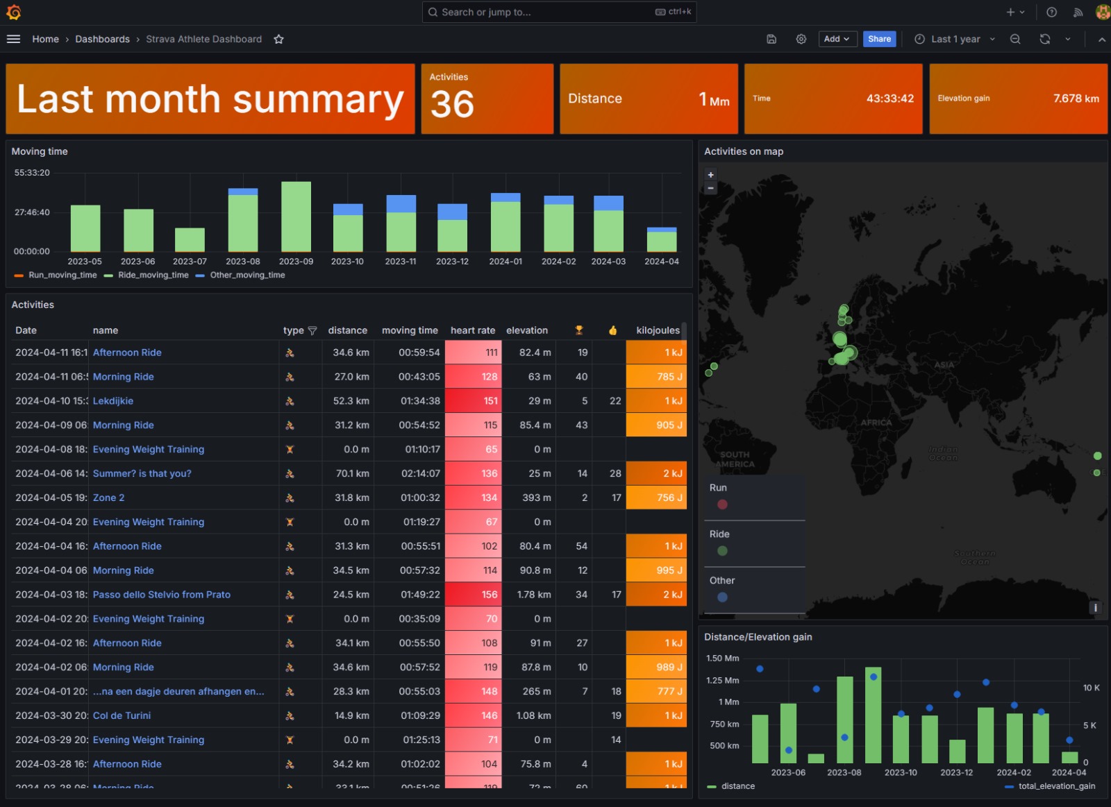Image resolution: width=1111 pixels, height=807 pixels.
Task: Click the trophy column header icon
Action: [579, 330]
